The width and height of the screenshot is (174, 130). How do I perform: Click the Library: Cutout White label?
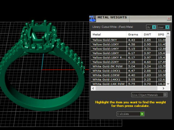(x=113, y=27)
